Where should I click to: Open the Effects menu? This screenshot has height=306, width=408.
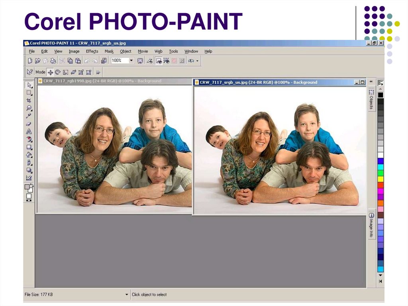92,51
